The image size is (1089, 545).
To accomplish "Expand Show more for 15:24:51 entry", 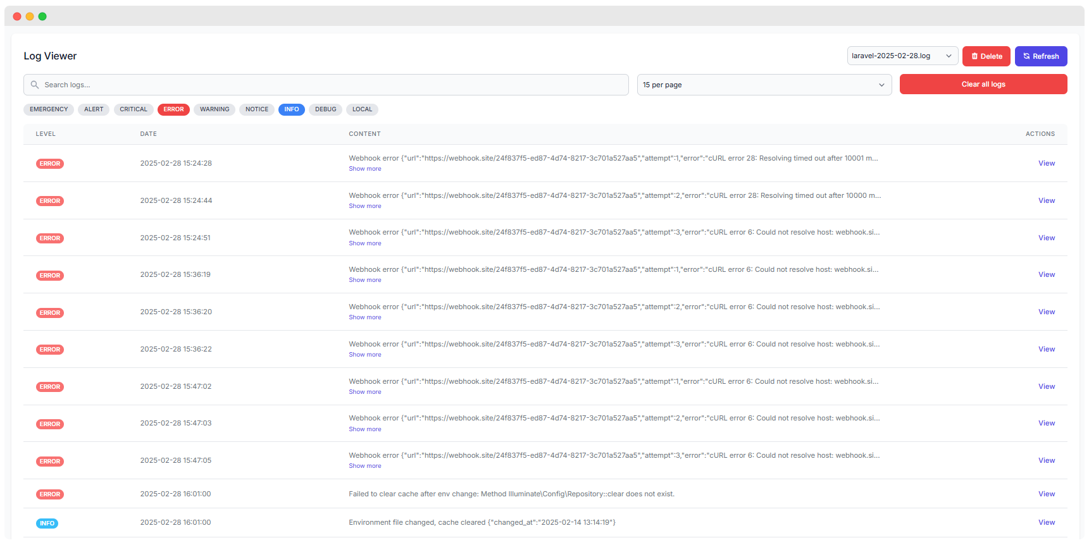I will (365, 243).
